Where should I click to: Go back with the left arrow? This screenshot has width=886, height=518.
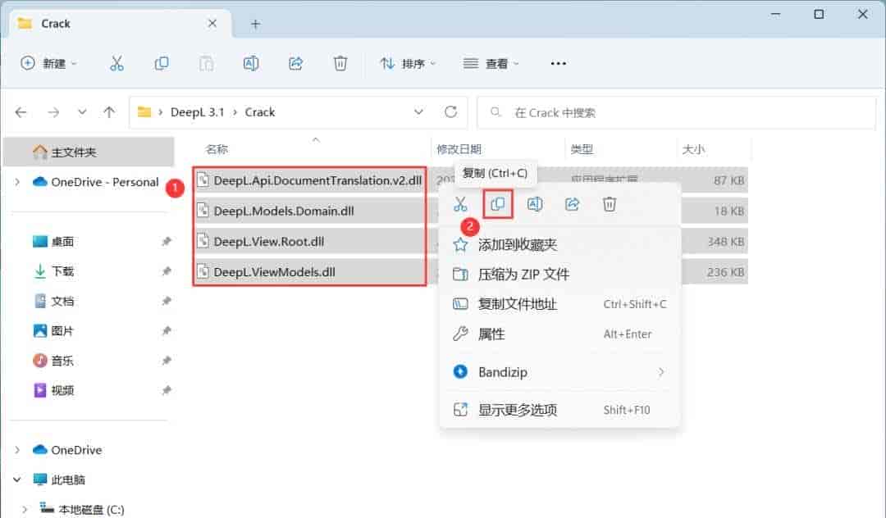(21, 112)
